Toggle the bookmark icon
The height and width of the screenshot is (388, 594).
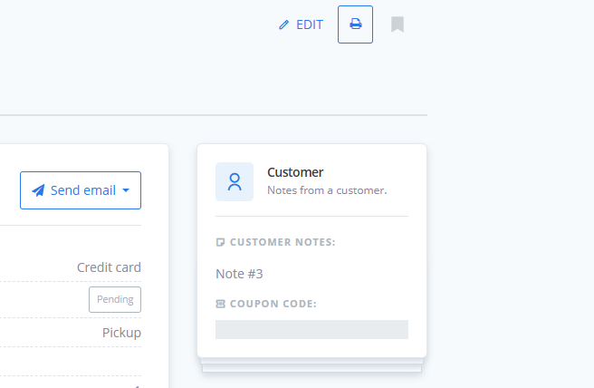pos(398,24)
